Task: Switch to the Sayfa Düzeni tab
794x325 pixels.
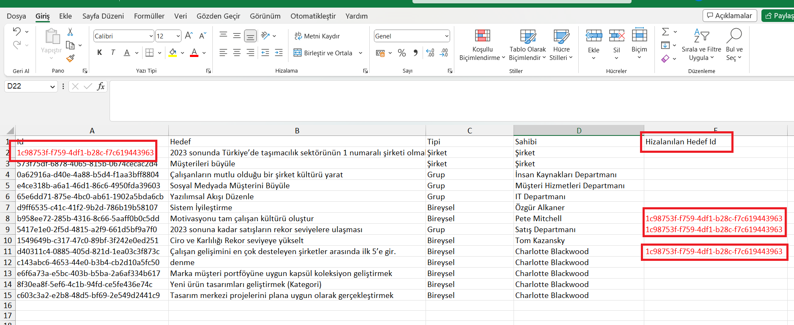Action: click(x=103, y=16)
